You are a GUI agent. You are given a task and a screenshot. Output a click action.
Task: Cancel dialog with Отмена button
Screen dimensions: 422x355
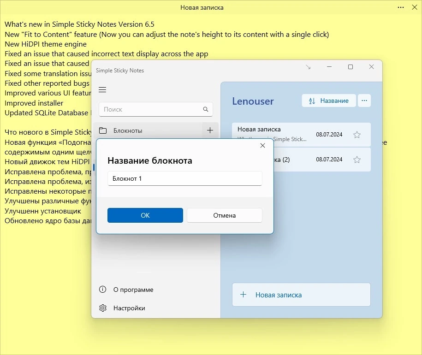click(225, 215)
